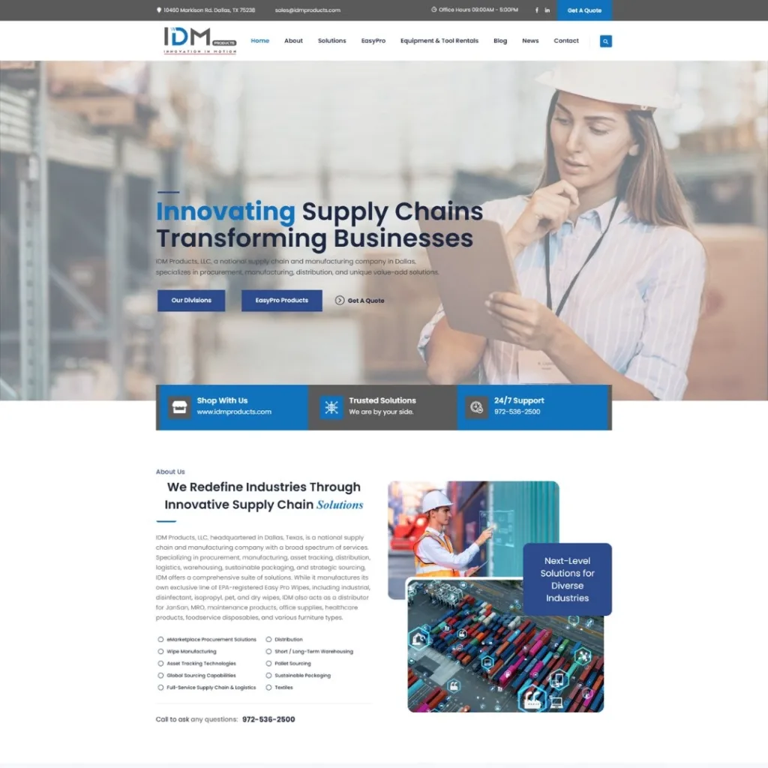768x768 pixels.
Task: Open the Blog menu item
Action: [x=500, y=41]
